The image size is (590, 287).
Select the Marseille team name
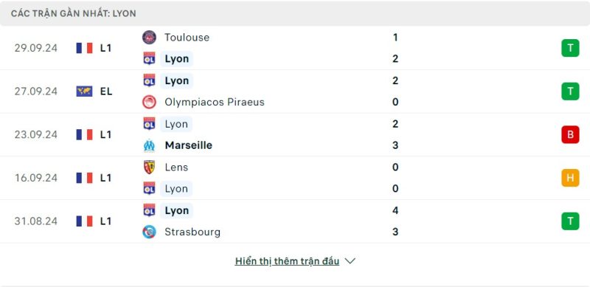click(189, 145)
